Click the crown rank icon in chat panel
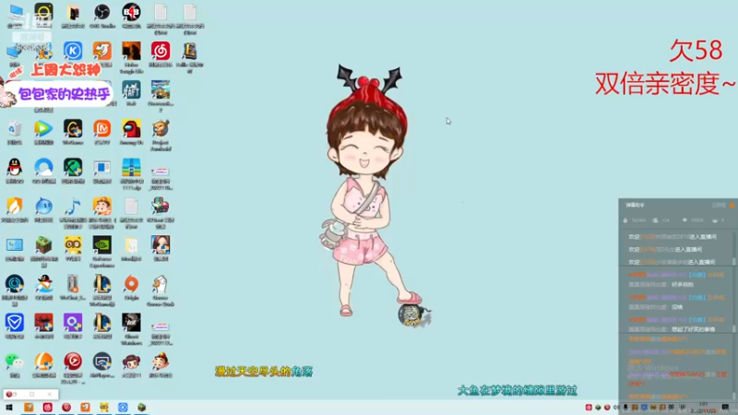The width and height of the screenshot is (738, 415). click(715, 220)
